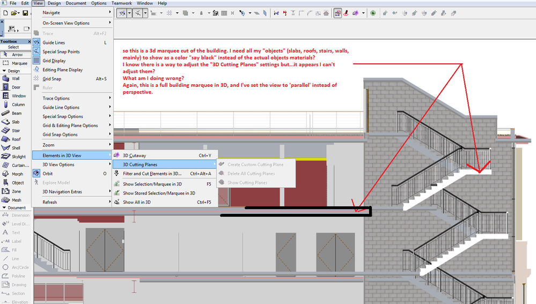
Task: Select the Marquee tool in Toolbox
Action: [x=15, y=63]
